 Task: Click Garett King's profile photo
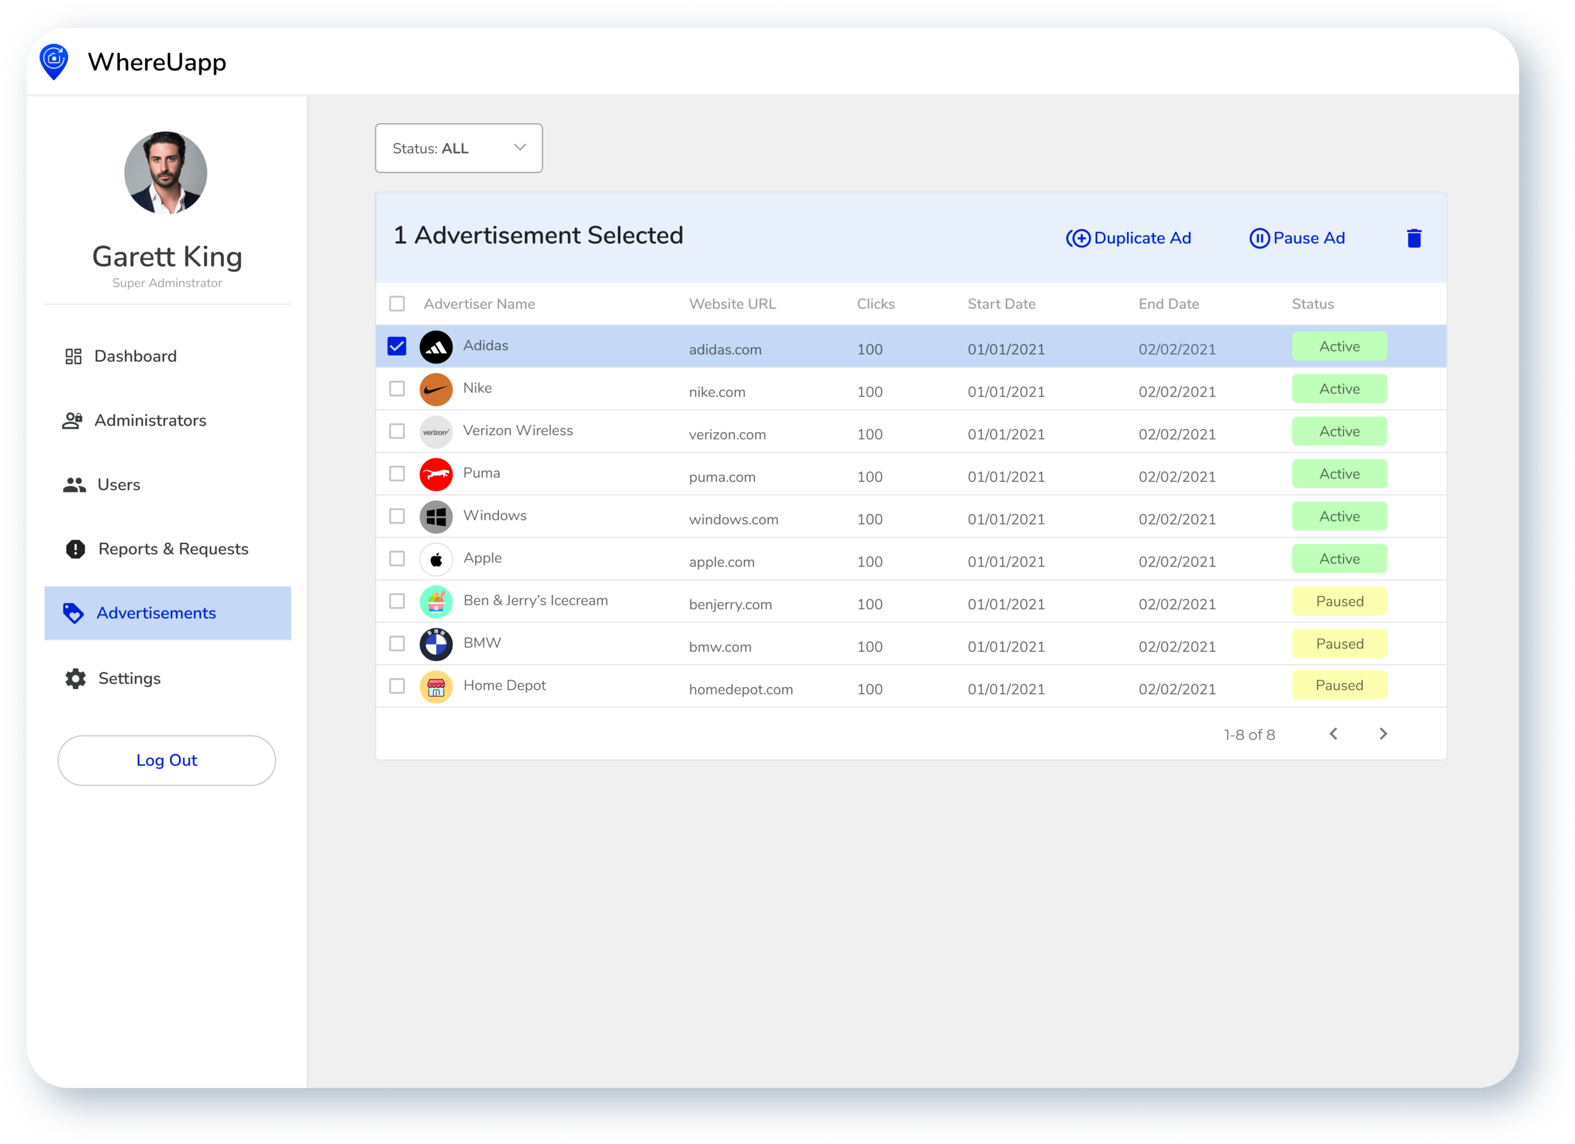166,172
